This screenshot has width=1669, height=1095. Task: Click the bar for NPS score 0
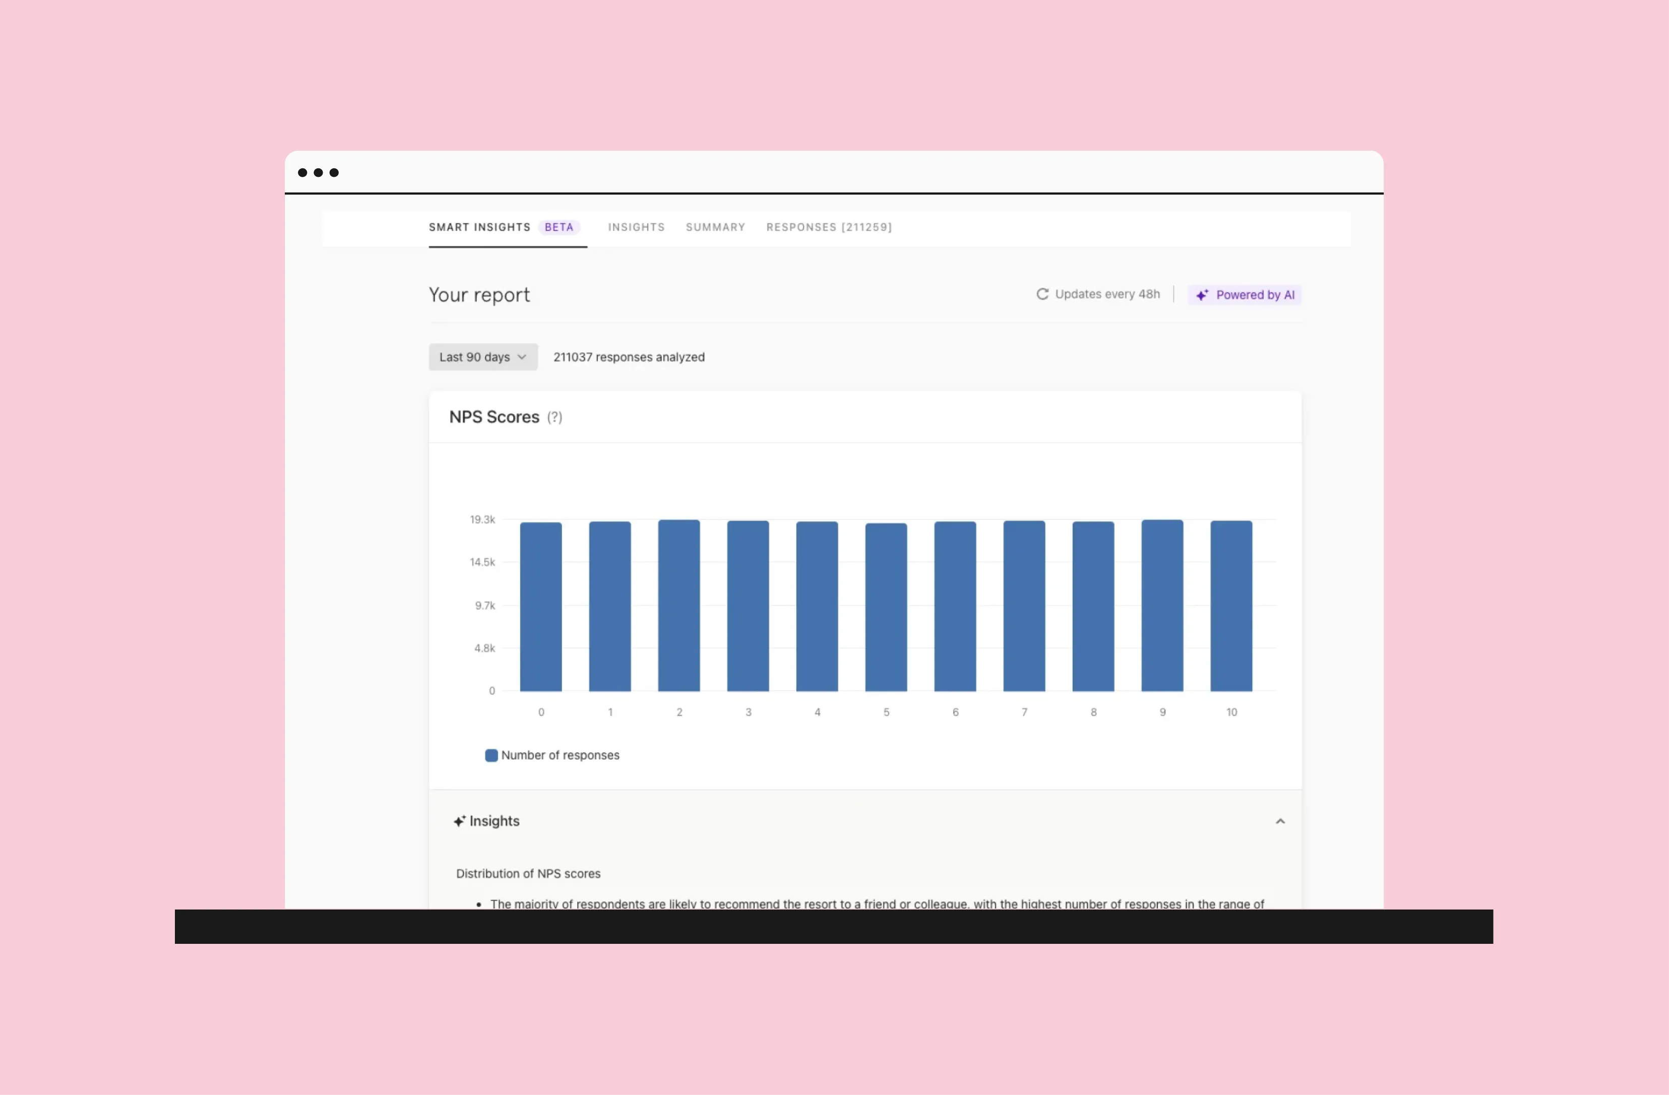point(541,607)
